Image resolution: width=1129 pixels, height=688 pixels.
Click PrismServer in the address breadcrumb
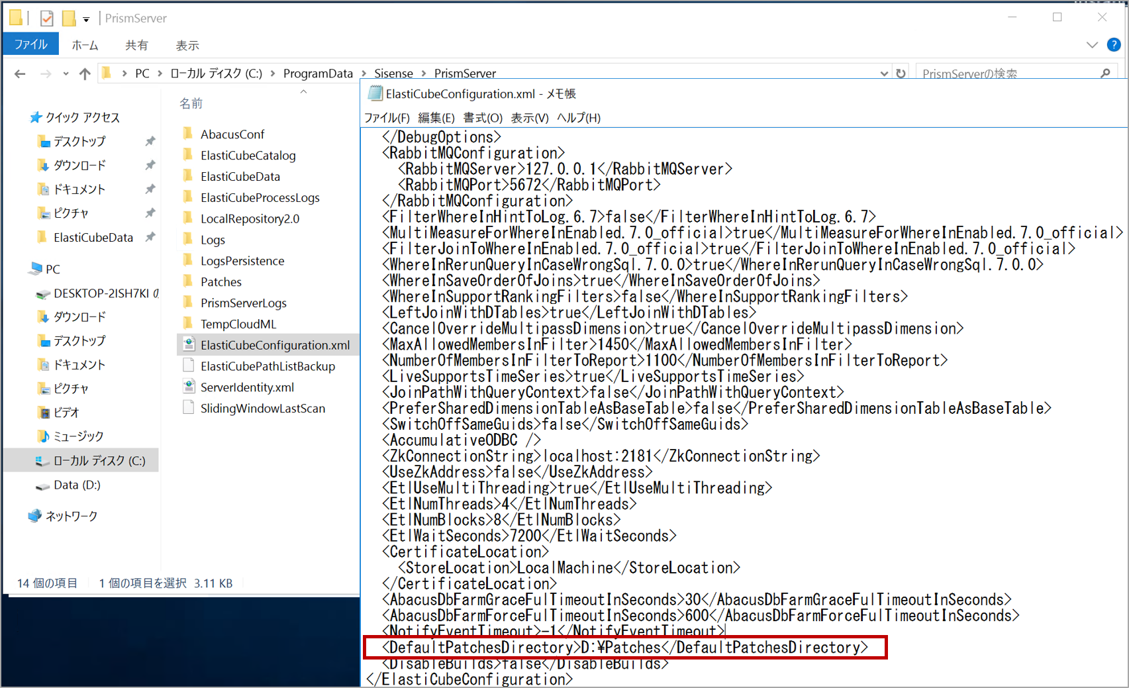click(x=465, y=74)
